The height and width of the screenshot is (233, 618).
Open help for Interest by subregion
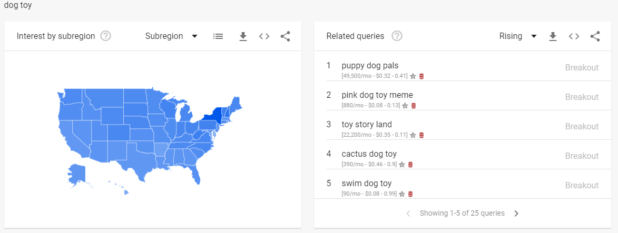(105, 36)
